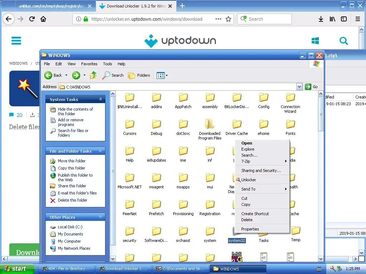Screen dimensions: 366x274
Task: Click the Windows Start button
Action: (x=17, y=269)
